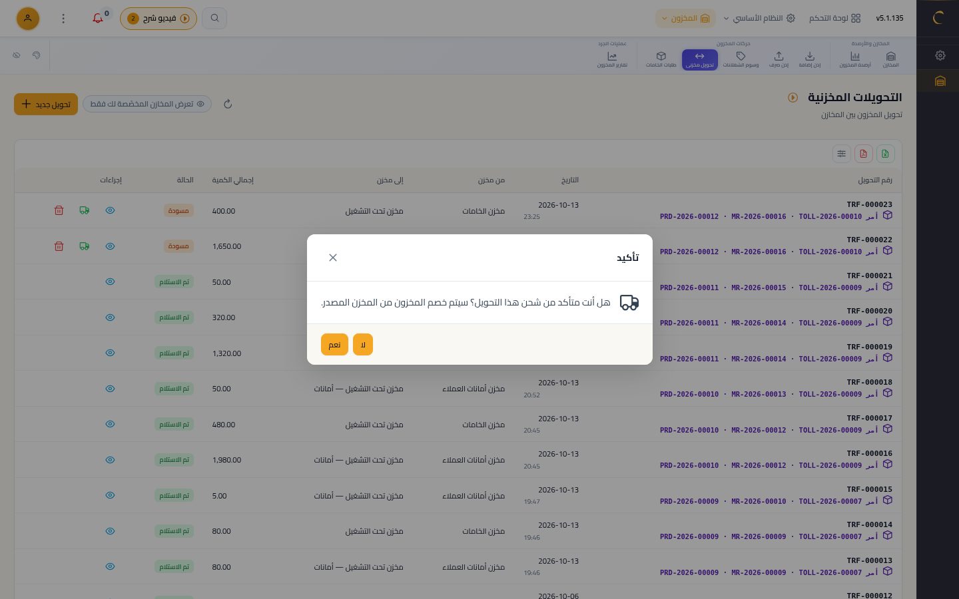The width and height of the screenshot is (959, 599).
Task: Open linked order TOLL-2026-00010 in TRF-000023 row
Action: (830, 216)
